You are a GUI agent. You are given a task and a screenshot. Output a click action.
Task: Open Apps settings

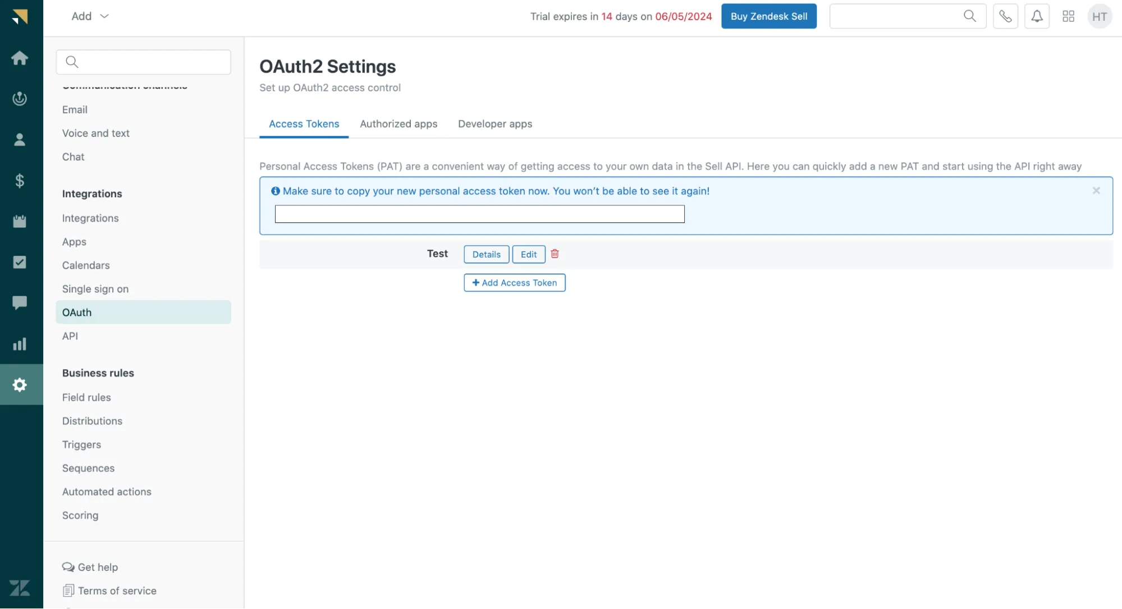[x=74, y=242]
